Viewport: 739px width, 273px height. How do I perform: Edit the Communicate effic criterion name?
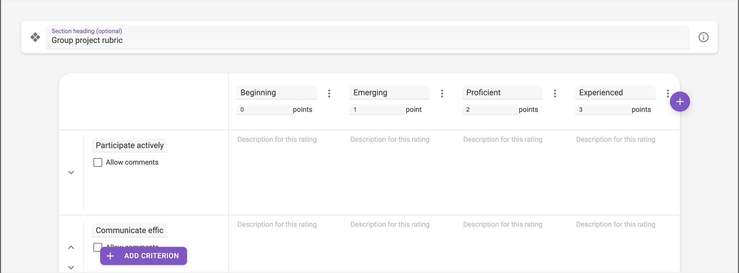pyautogui.click(x=130, y=230)
